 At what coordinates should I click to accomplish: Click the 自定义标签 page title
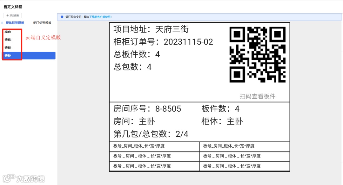click(13, 7)
